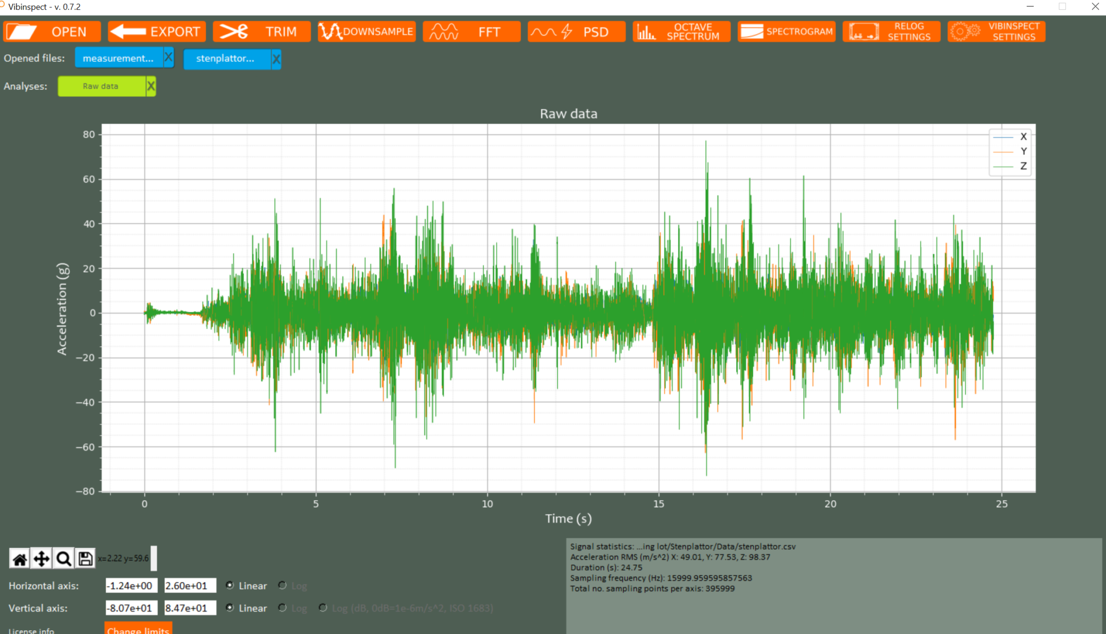Image resolution: width=1106 pixels, height=634 pixels.
Task: Run an FFT analysis
Action: (471, 31)
